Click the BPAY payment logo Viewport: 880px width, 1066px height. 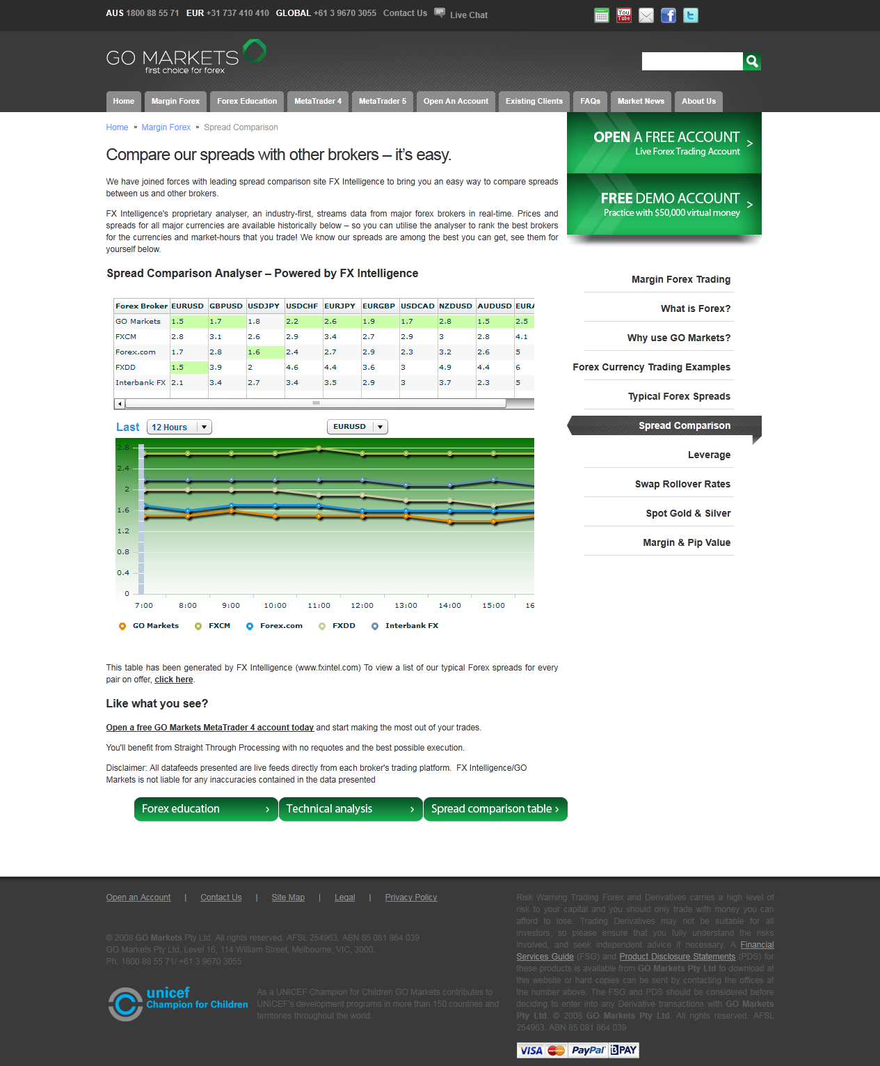(x=624, y=1050)
